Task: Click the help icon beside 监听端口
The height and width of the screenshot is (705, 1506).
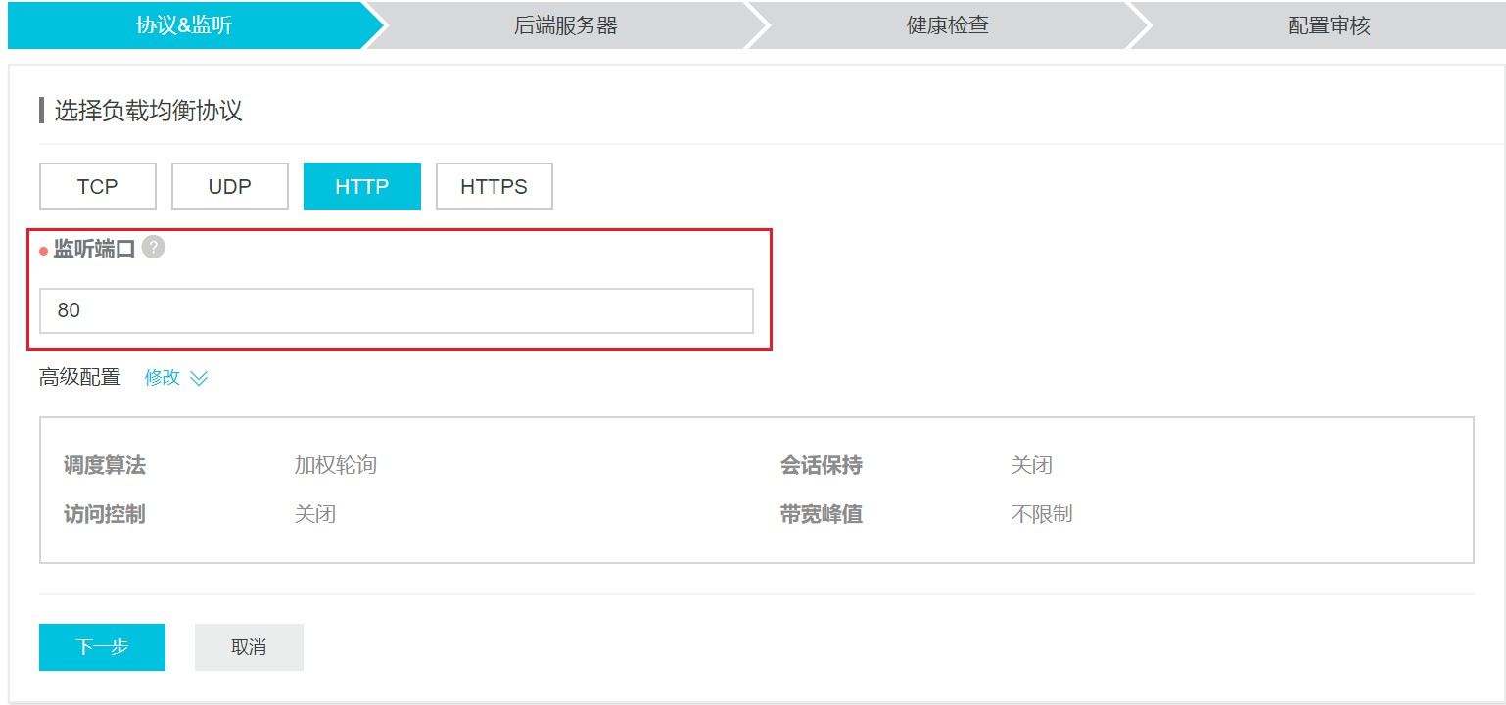Action: coord(153,248)
